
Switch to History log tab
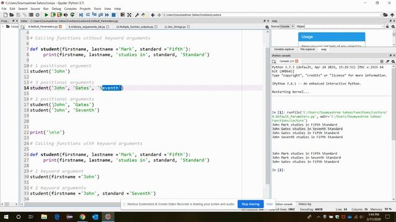[x=304, y=204]
